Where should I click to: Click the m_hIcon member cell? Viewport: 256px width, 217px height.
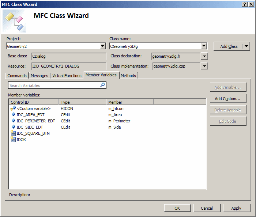pos(116,108)
